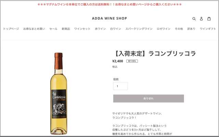Open the スパークリングワイン menu item
Viewport: 219px width, 137px height.
click(139, 29)
